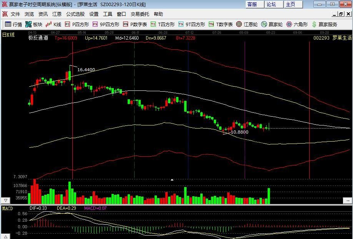Open the 设置 menu
The image size is (353, 239).
click(94, 14)
